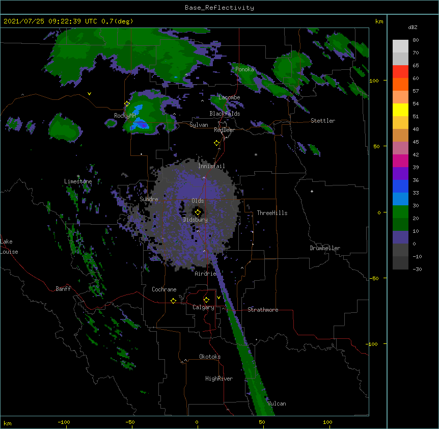439x429 pixels.
Task: Click the Calgary city label
Action: tap(203, 307)
